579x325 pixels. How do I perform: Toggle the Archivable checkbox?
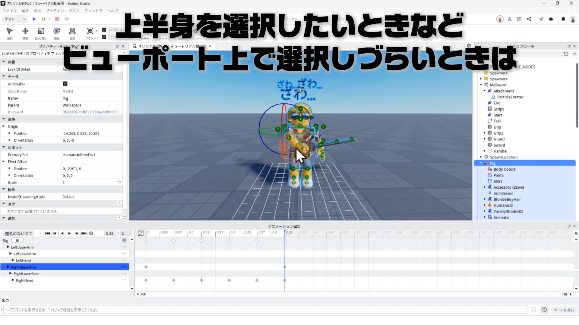click(65, 84)
